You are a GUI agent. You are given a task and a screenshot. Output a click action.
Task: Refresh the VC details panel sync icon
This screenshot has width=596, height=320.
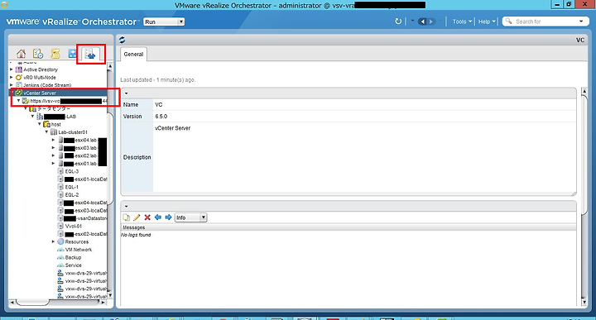122,40
